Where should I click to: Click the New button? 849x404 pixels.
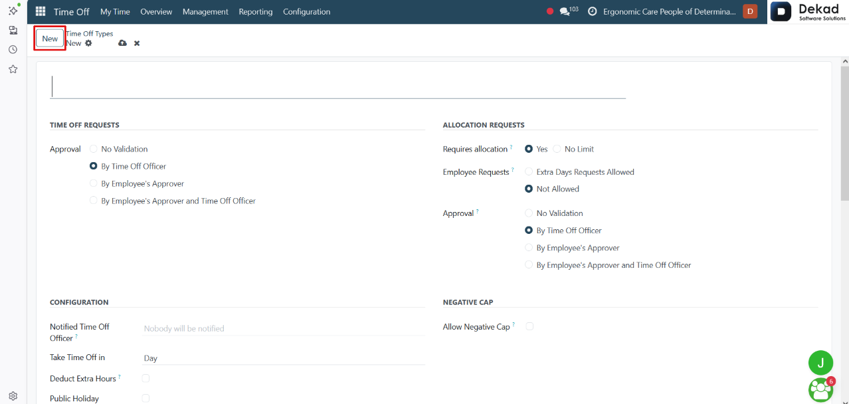pos(50,39)
